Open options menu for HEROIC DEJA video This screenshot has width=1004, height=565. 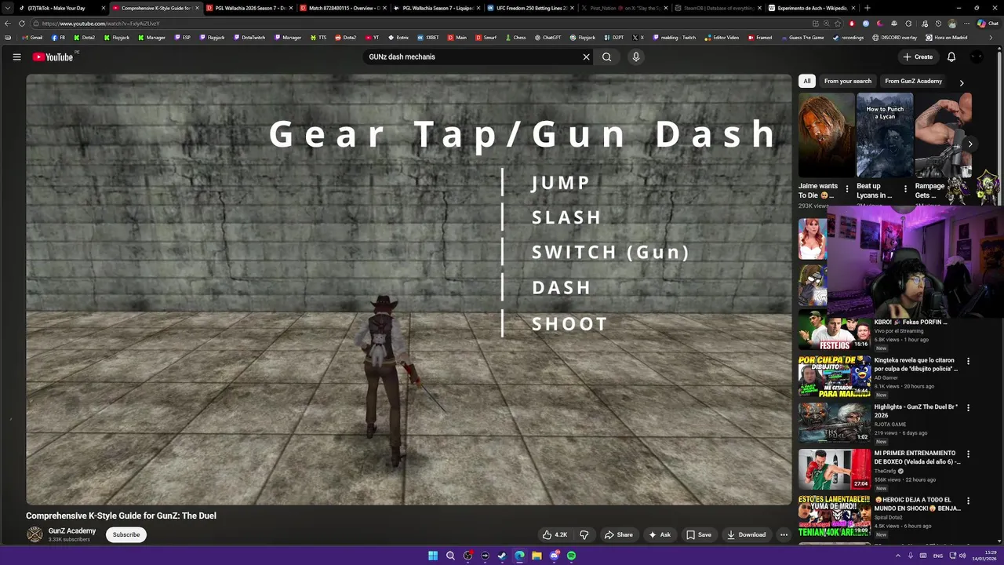coord(968,500)
